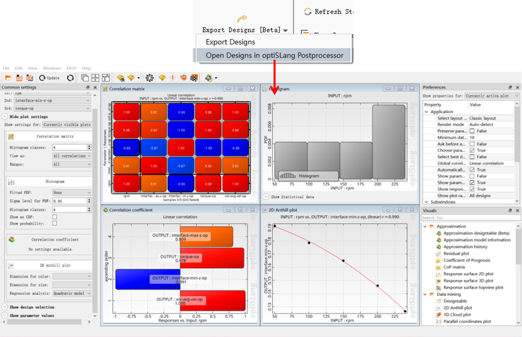Undock the Common settings panel
Viewport: 522px width, 337px height.
(x=88, y=87)
